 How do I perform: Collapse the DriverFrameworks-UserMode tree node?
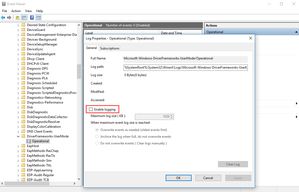[x=18, y=136]
